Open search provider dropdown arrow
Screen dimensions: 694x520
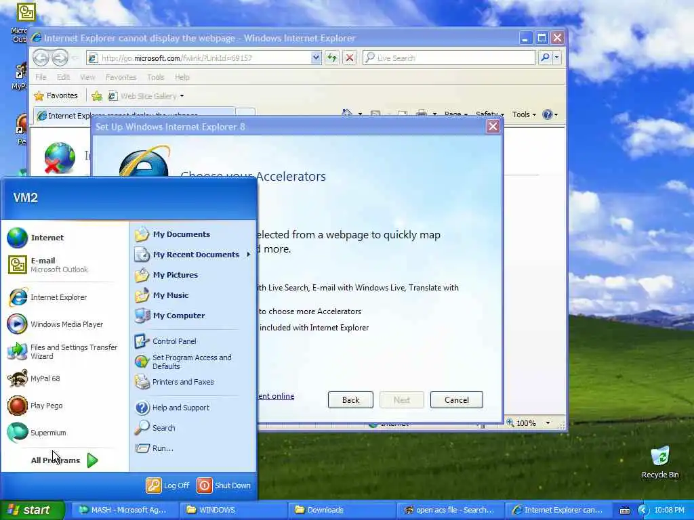point(557,58)
